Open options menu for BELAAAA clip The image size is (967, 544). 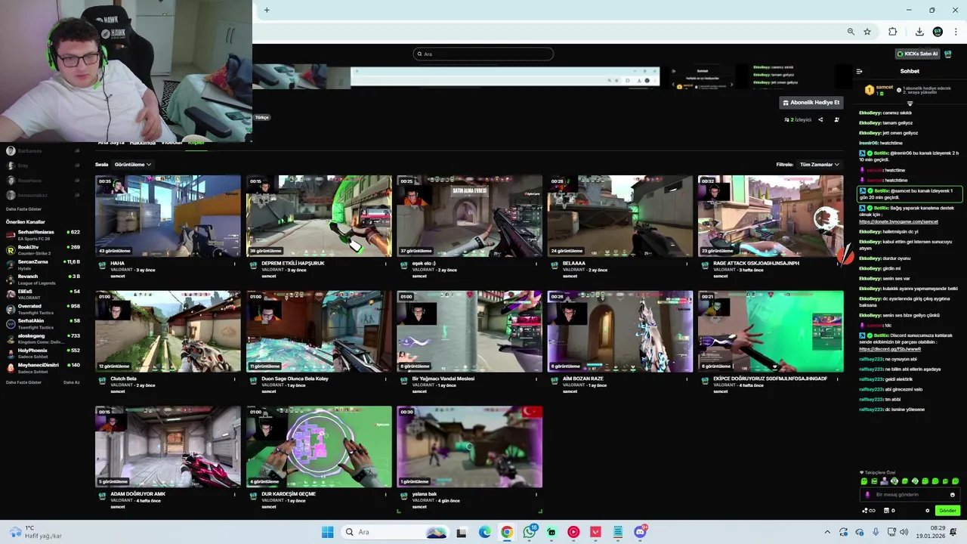(687, 264)
